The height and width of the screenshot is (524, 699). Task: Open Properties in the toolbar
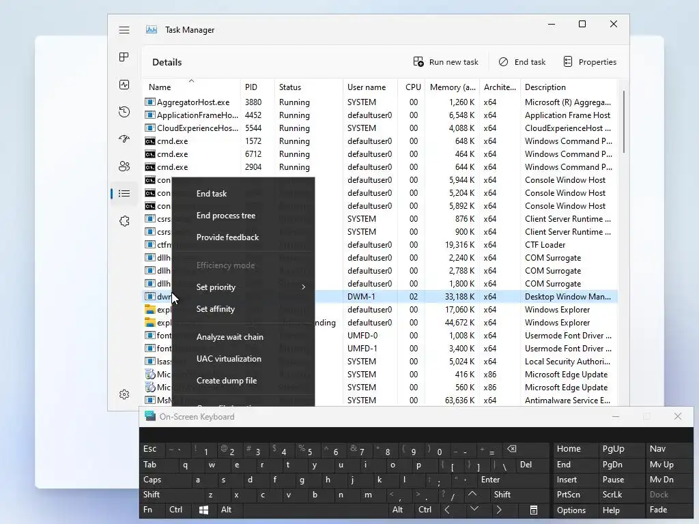tap(590, 62)
